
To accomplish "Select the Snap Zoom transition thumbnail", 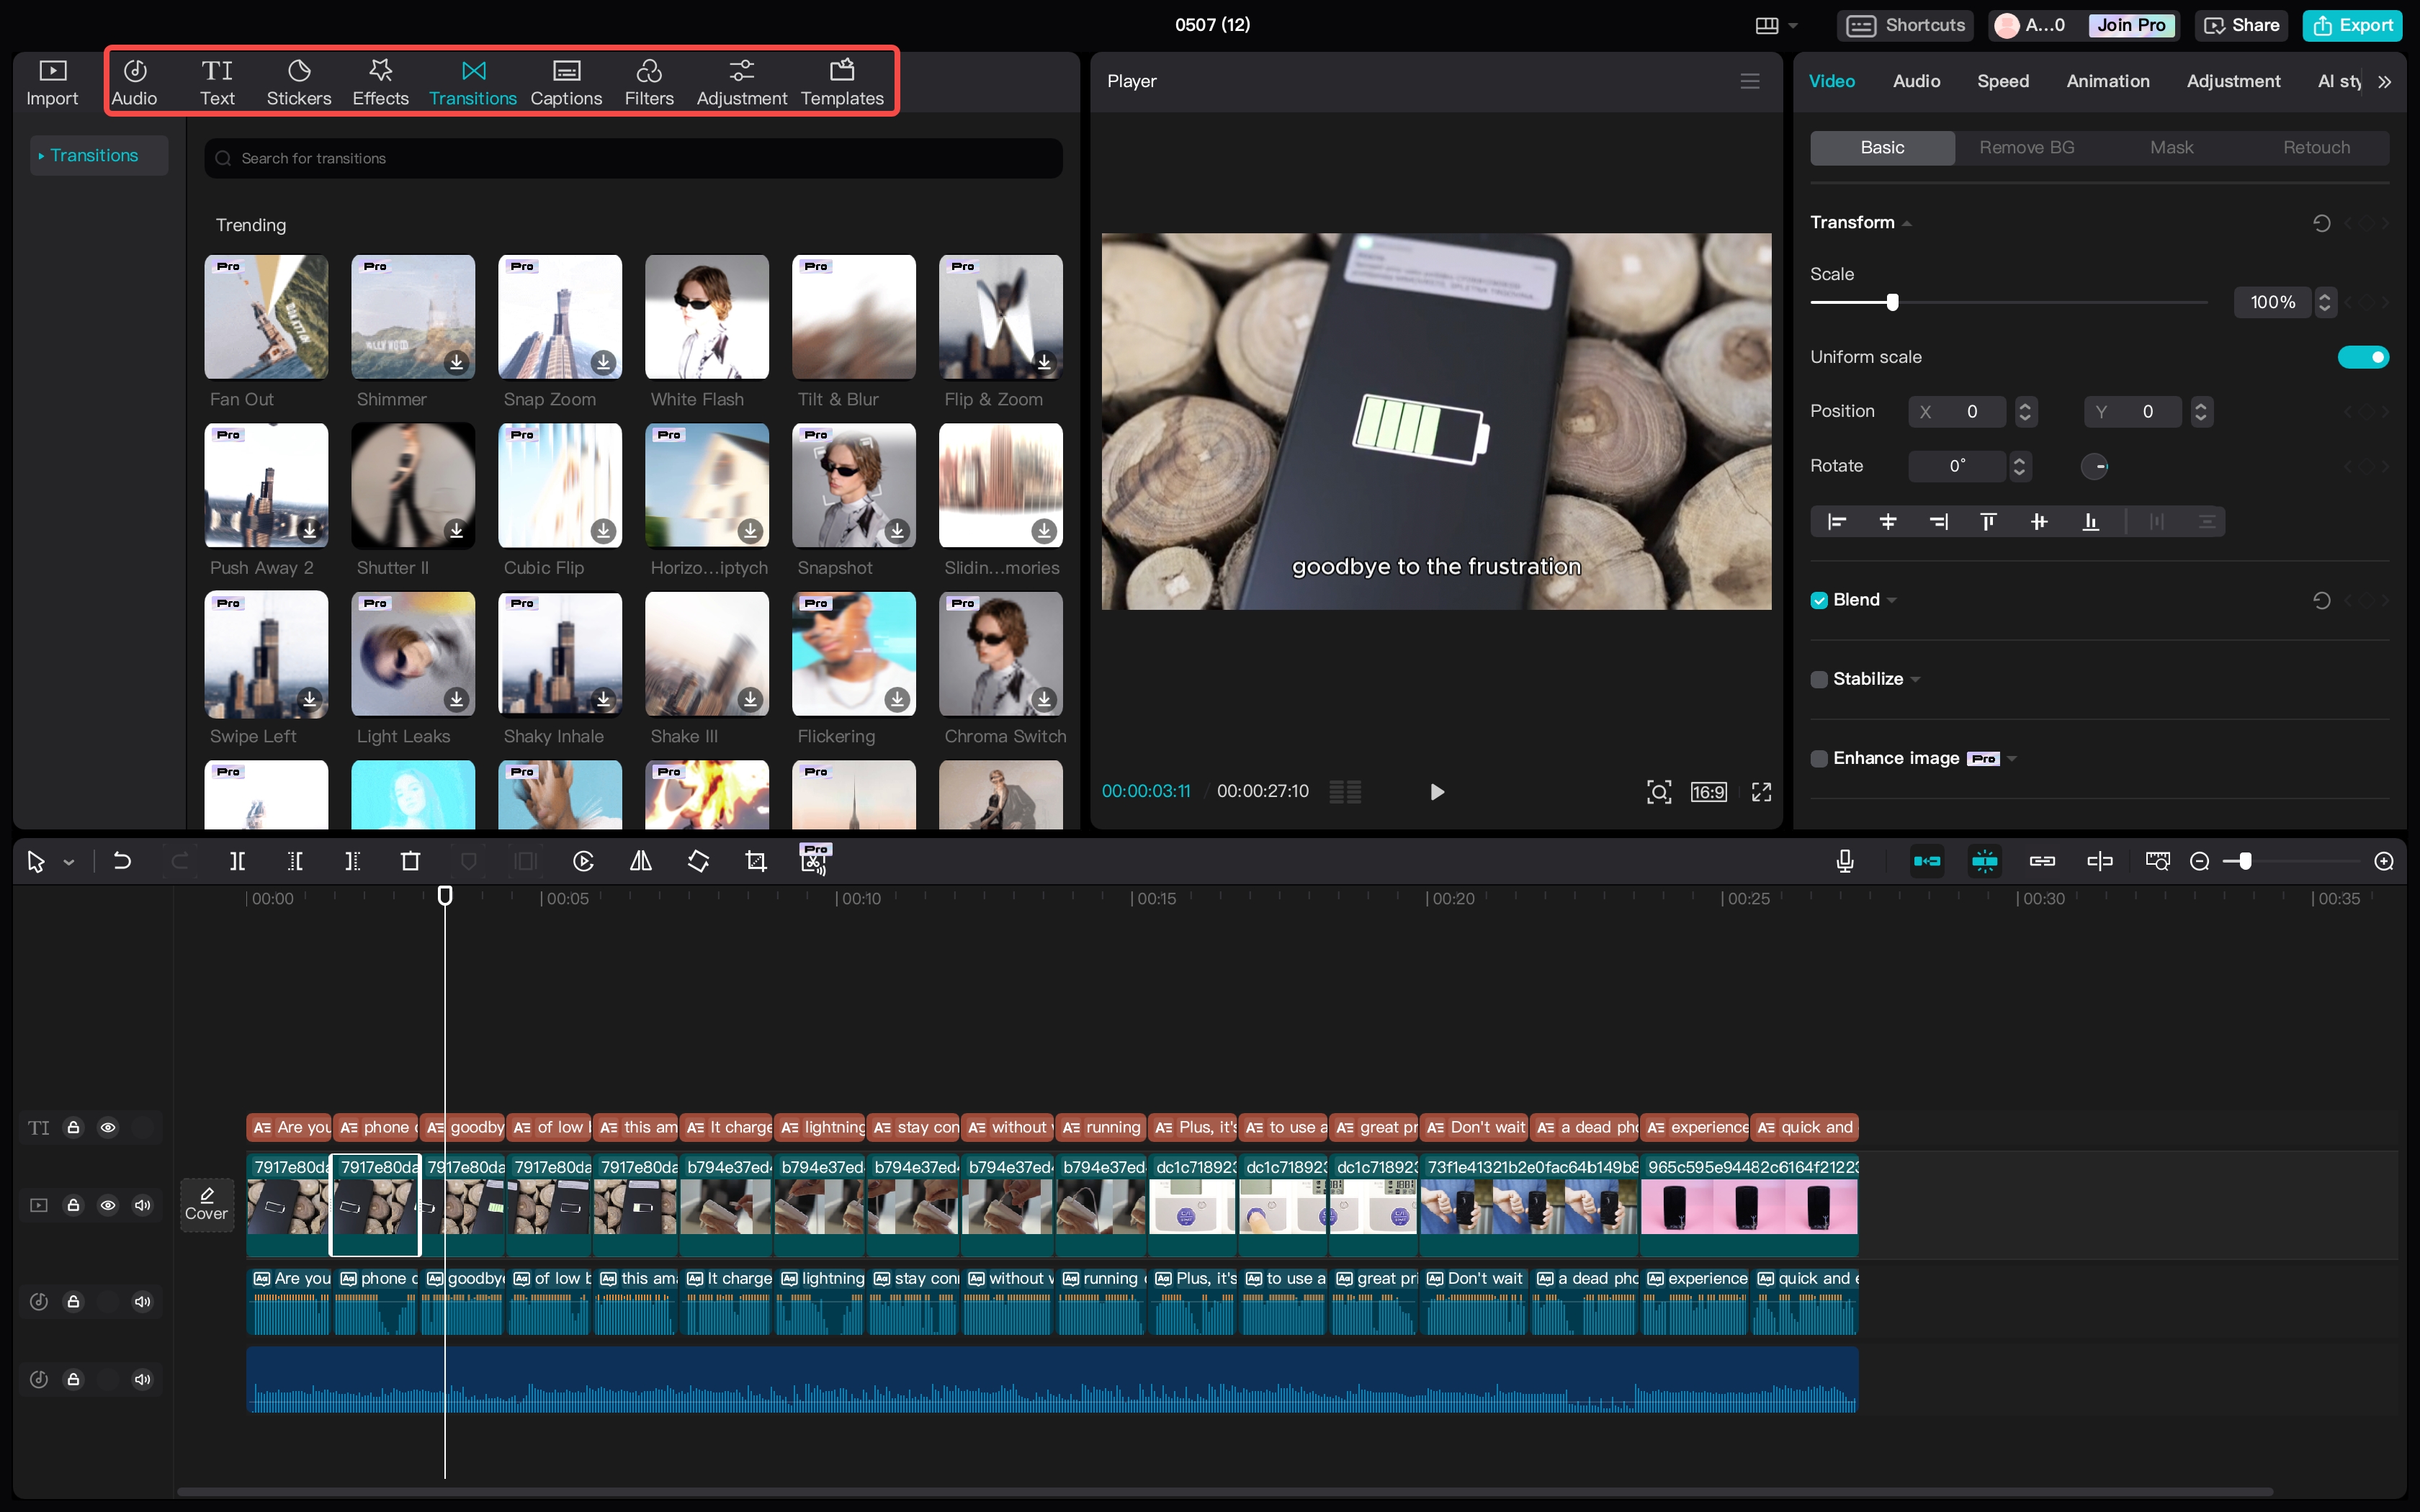I will pos(559,317).
